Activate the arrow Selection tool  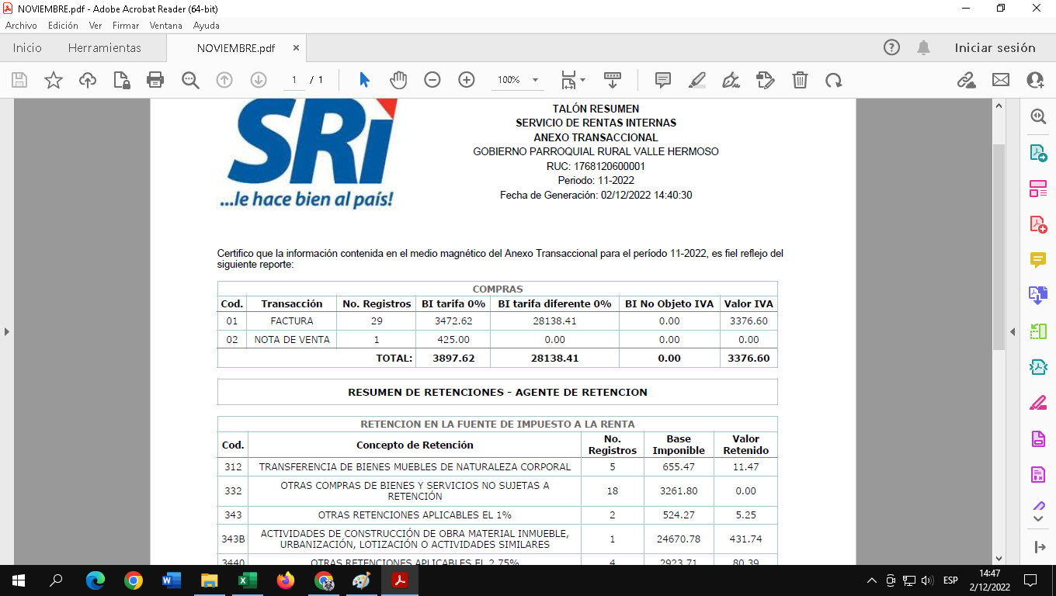tap(364, 80)
